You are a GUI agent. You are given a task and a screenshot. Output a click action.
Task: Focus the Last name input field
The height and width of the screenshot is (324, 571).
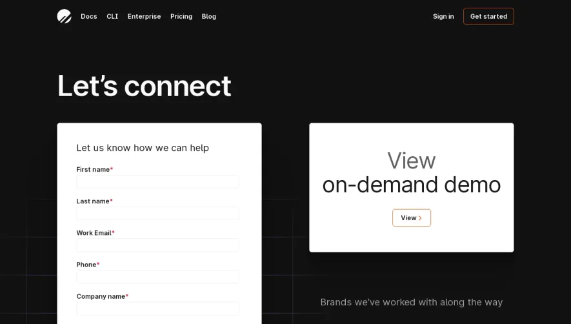pyautogui.click(x=157, y=213)
